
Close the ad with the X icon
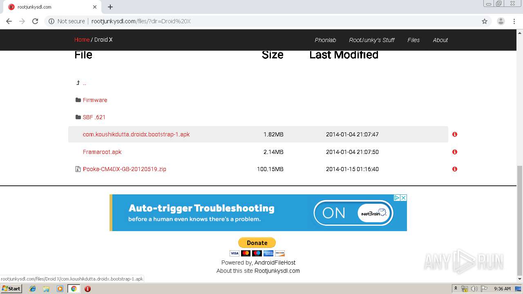403,198
